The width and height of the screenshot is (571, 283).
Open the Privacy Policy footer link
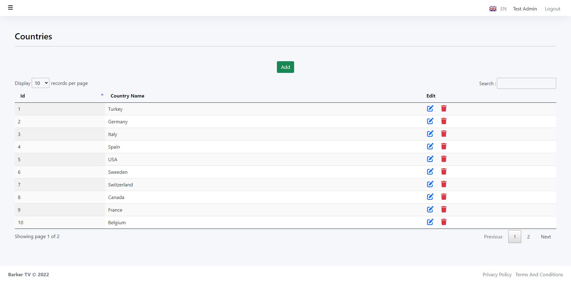pyautogui.click(x=497, y=275)
